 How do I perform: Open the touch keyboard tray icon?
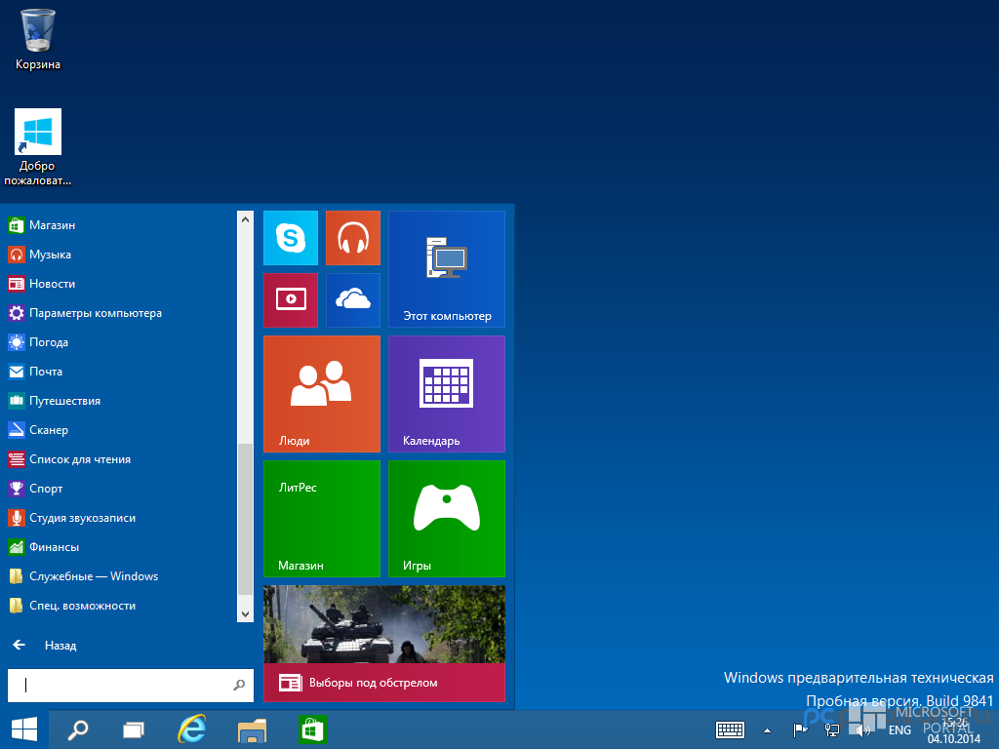[x=730, y=729]
